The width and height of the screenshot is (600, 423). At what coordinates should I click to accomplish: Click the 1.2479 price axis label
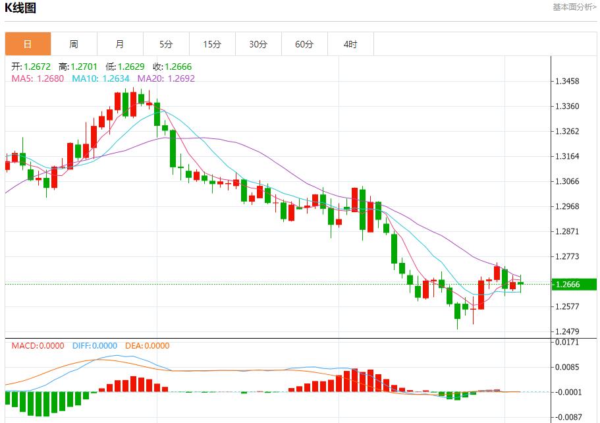[567, 331]
